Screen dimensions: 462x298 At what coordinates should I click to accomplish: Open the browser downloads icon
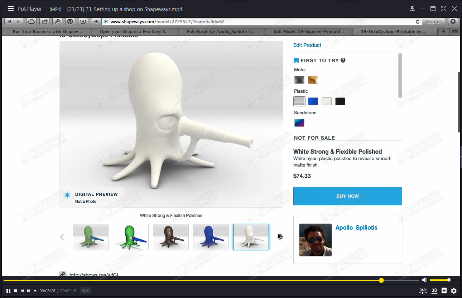pos(453,21)
